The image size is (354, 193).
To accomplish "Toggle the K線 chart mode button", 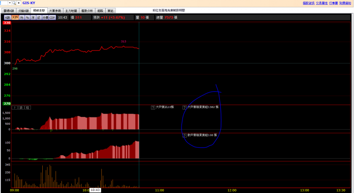I will pos(7,17).
